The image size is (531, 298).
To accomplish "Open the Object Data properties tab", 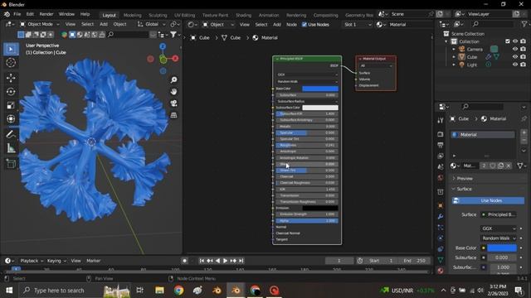I will [441, 260].
